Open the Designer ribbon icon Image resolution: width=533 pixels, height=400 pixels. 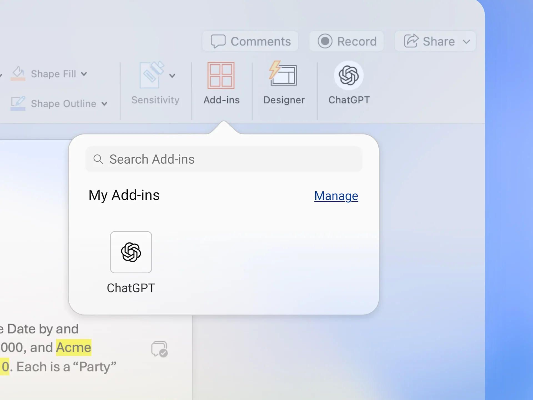[283, 74]
